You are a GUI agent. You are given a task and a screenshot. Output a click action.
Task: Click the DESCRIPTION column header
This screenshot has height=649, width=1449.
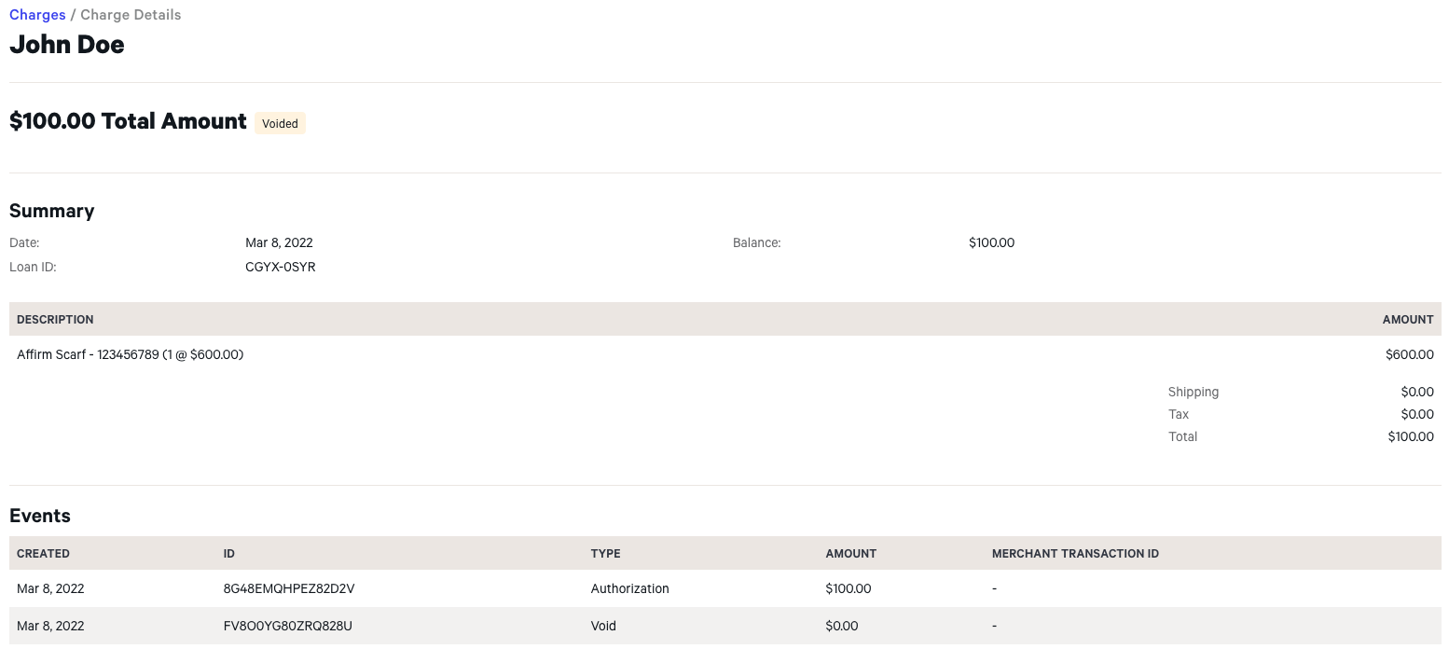point(55,320)
